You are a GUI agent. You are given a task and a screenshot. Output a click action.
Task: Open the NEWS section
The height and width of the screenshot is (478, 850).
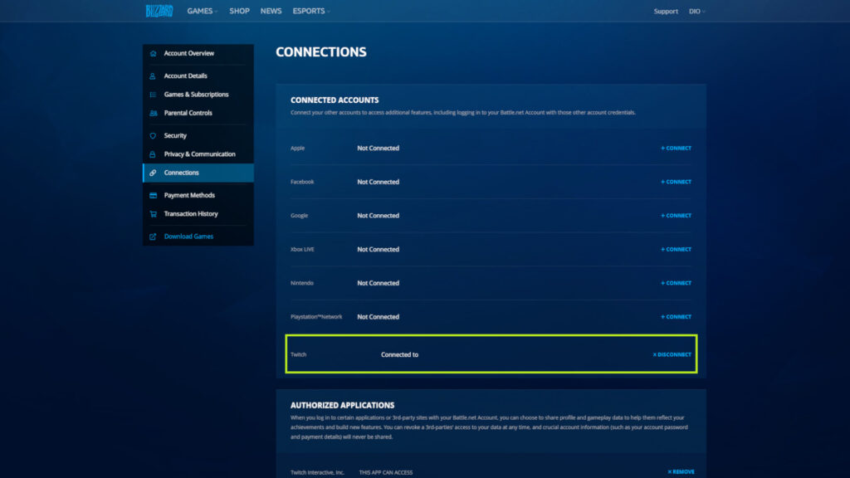click(x=271, y=11)
